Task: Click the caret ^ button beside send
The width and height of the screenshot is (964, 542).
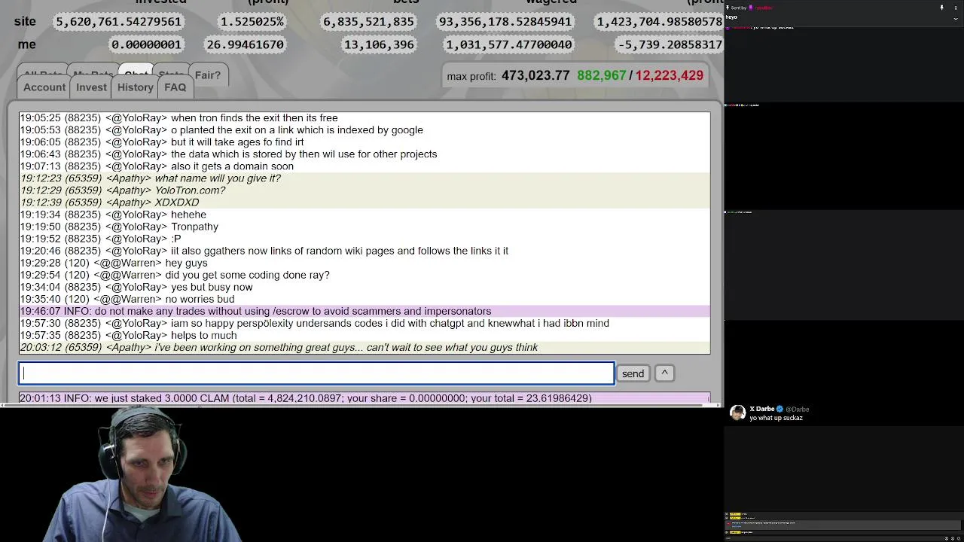Action: tap(664, 373)
